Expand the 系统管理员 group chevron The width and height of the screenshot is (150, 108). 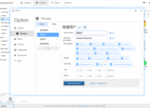[x=57, y=30]
